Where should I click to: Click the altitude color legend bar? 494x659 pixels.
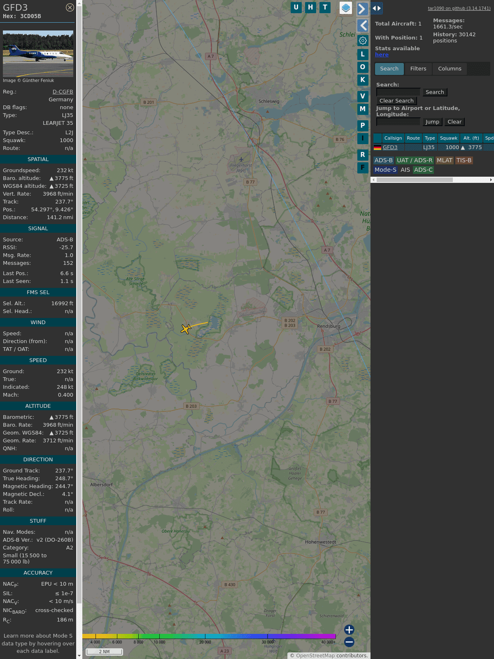(x=209, y=636)
